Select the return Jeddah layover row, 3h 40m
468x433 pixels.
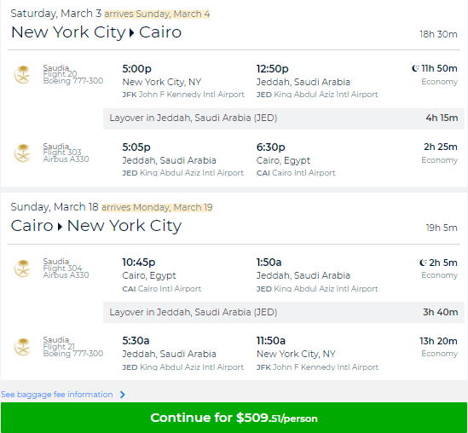click(x=284, y=312)
